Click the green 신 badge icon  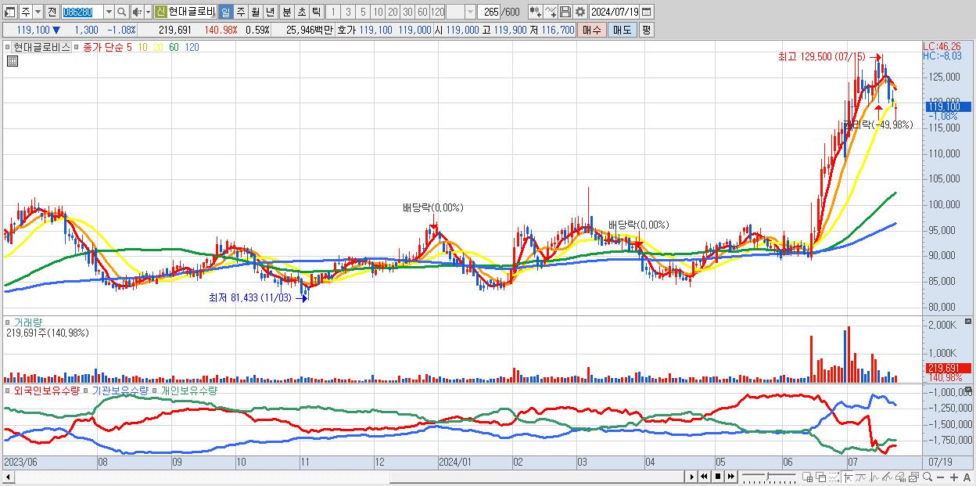click(x=160, y=13)
